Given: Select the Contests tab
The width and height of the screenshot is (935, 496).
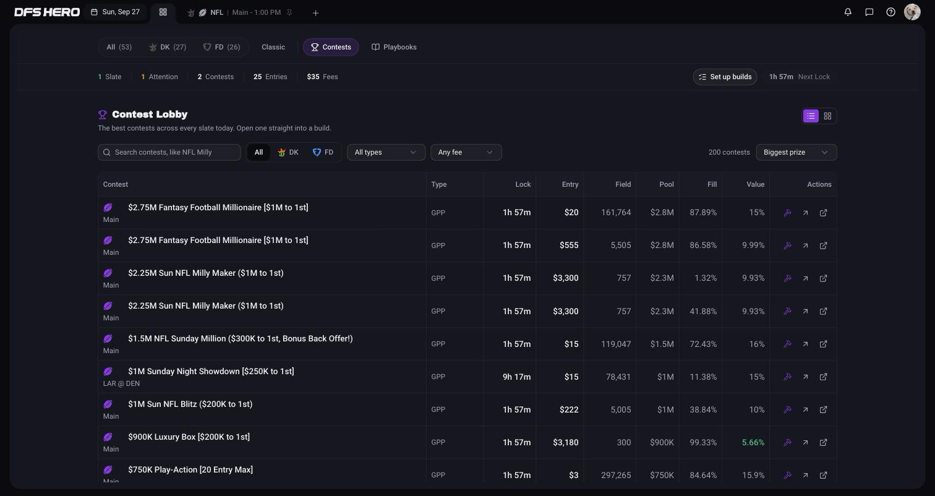Looking at the screenshot, I should [x=331, y=47].
